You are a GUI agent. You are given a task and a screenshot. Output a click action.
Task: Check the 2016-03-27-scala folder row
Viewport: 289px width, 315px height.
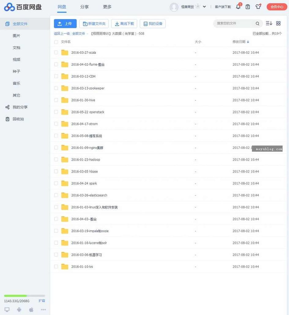(x=56, y=52)
